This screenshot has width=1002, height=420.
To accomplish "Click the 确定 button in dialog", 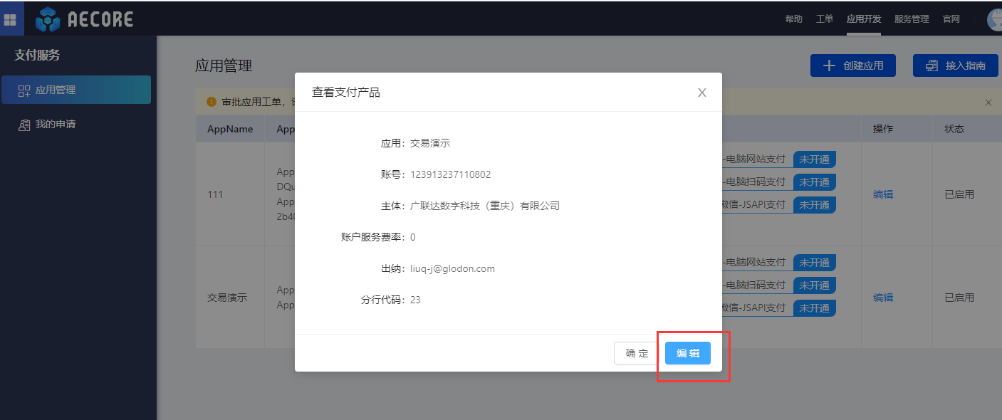I will (x=637, y=353).
